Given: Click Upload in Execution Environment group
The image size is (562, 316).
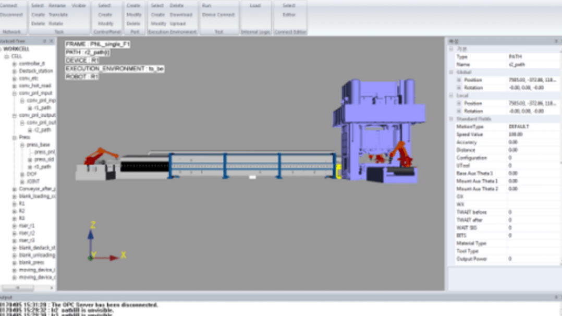Looking at the screenshot, I should [178, 23].
